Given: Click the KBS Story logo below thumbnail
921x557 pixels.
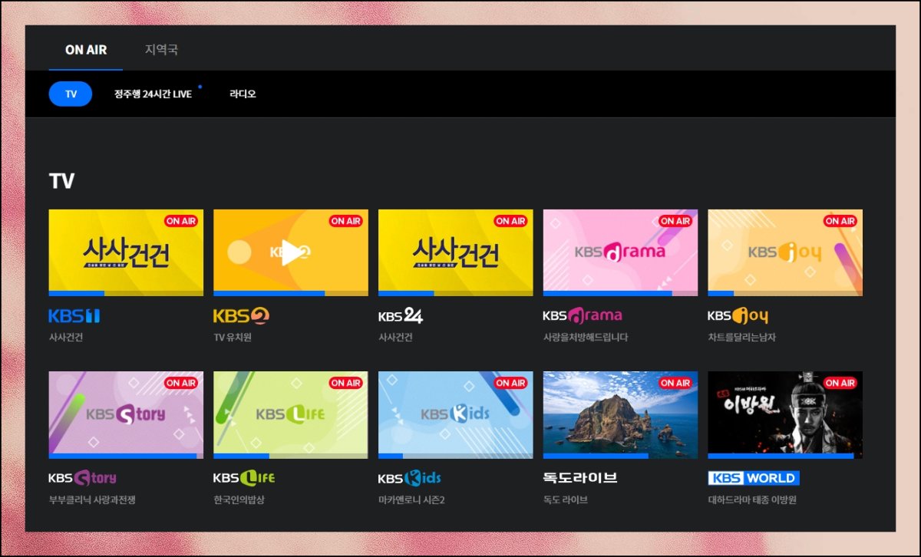Looking at the screenshot, I should 82,478.
